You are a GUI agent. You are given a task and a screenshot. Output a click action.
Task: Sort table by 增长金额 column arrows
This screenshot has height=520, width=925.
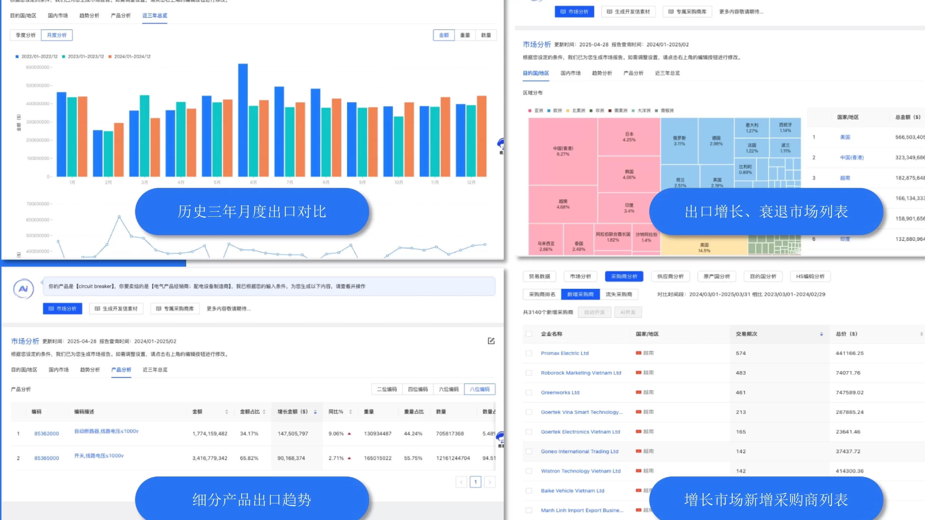pyautogui.click(x=315, y=412)
